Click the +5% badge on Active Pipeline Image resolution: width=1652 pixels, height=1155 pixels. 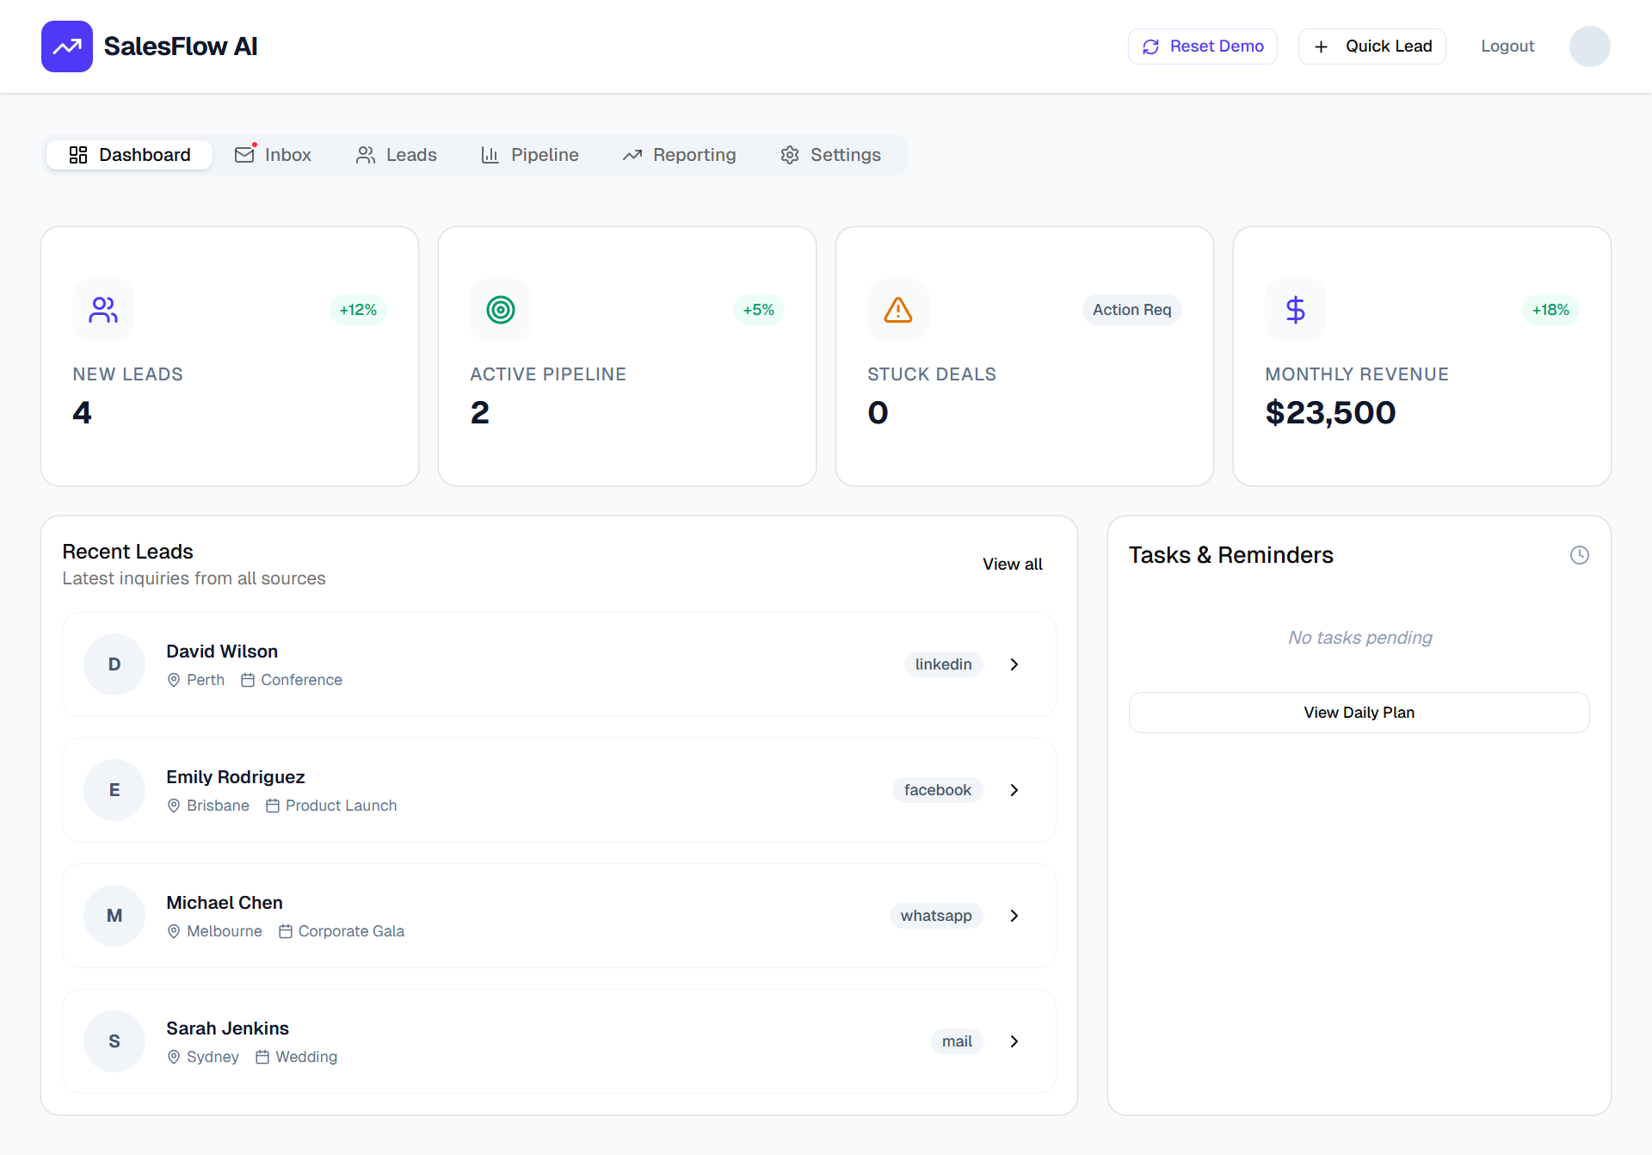point(759,310)
